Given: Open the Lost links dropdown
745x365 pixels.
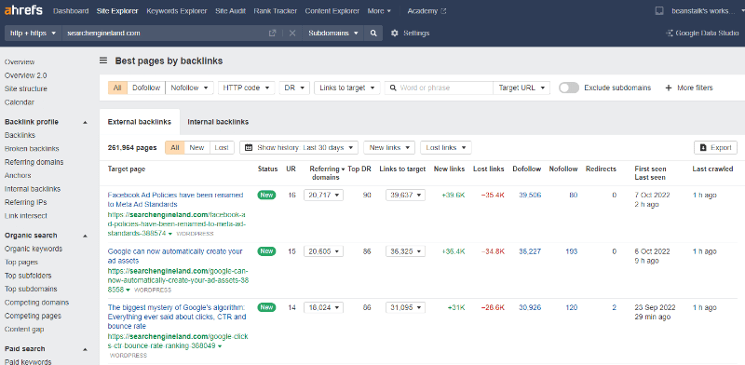Looking at the screenshot, I should [446, 148].
